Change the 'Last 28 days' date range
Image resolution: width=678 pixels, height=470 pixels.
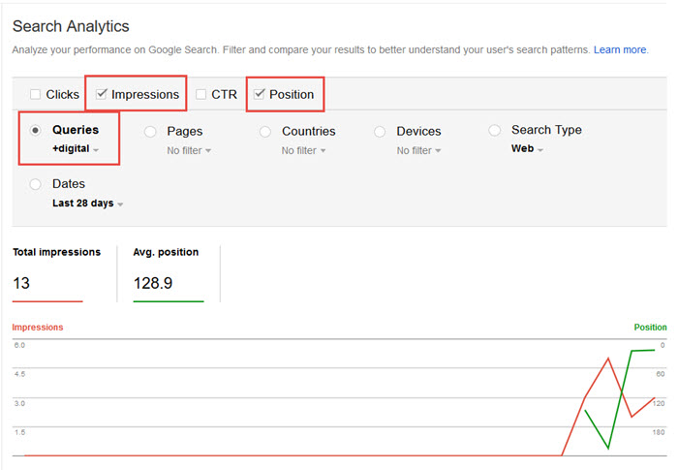tap(87, 204)
